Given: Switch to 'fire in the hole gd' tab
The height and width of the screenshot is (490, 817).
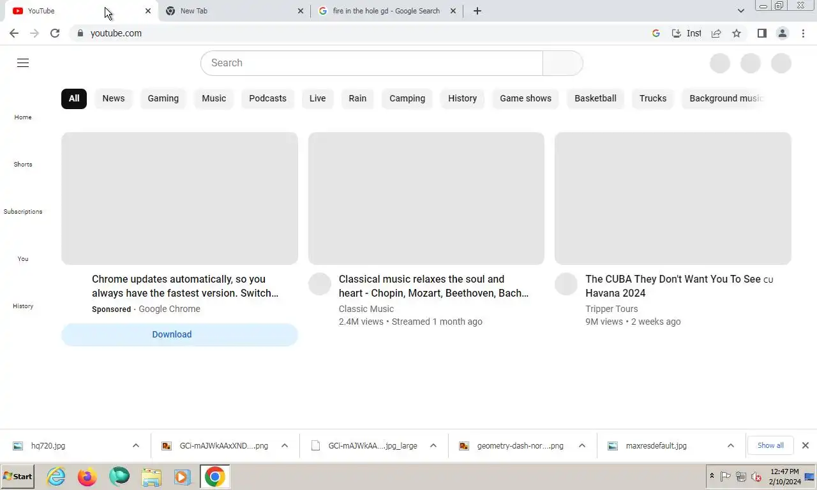Looking at the screenshot, I should [x=387, y=11].
